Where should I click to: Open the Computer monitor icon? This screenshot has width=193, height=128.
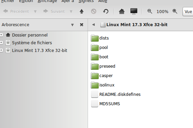click(x=134, y=11)
